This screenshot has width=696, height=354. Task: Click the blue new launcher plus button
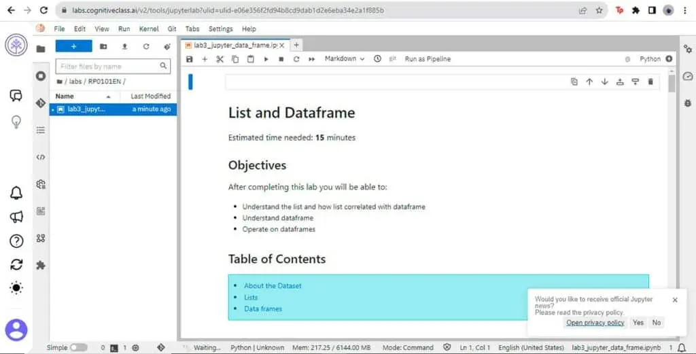click(73, 46)
